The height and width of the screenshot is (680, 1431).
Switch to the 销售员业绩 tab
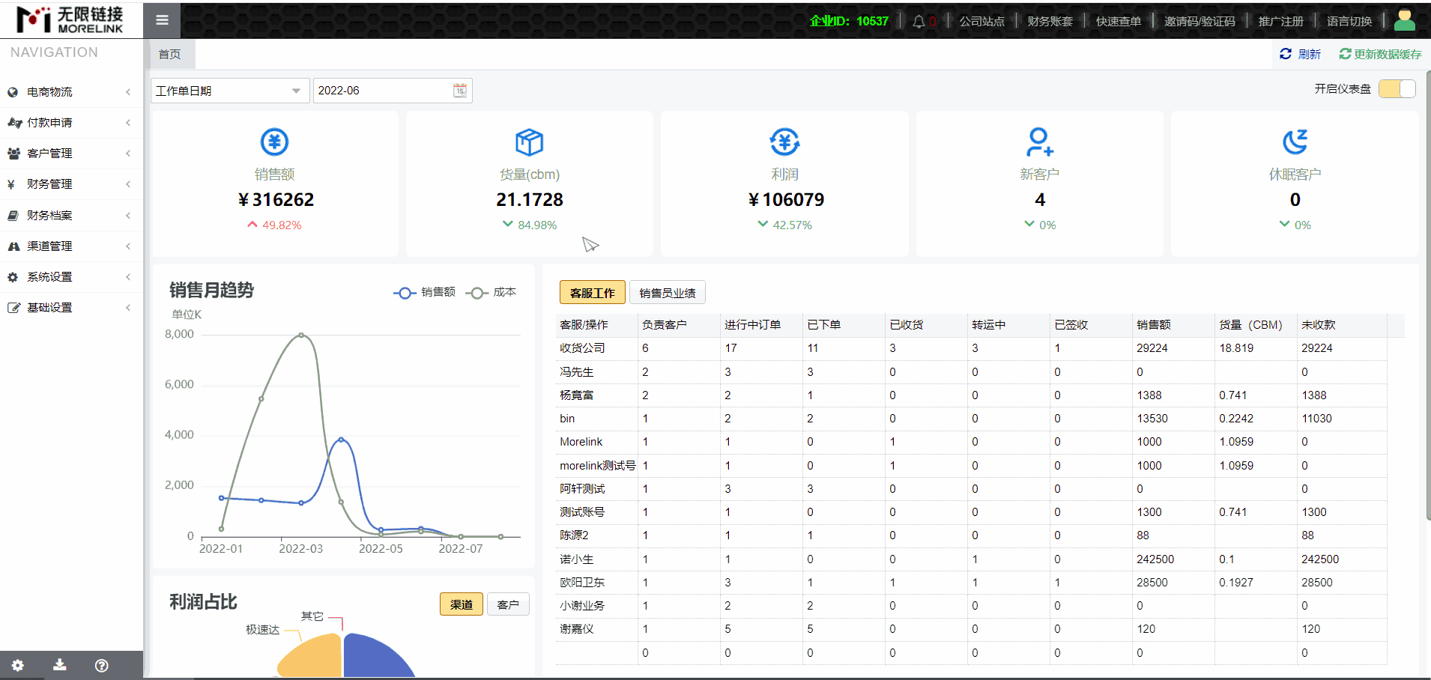click(667, 293)
